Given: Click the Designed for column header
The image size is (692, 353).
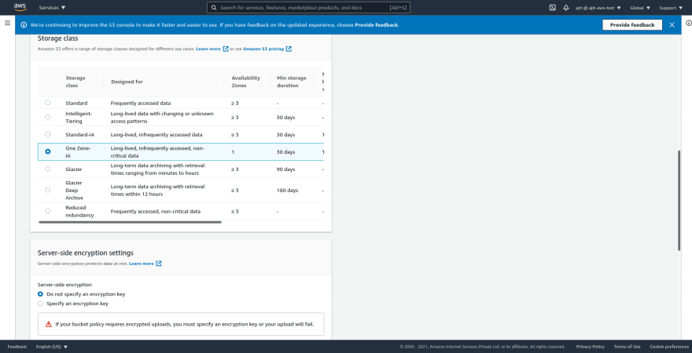Looking at the screenshot, I should 127,82.
